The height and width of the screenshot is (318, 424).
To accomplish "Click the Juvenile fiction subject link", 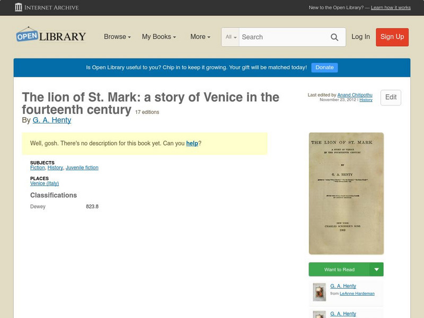I will [82, 167].
